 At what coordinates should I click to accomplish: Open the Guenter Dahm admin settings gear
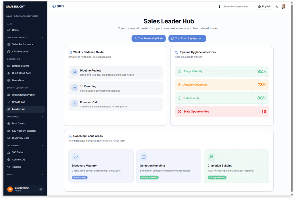point(41,189)
